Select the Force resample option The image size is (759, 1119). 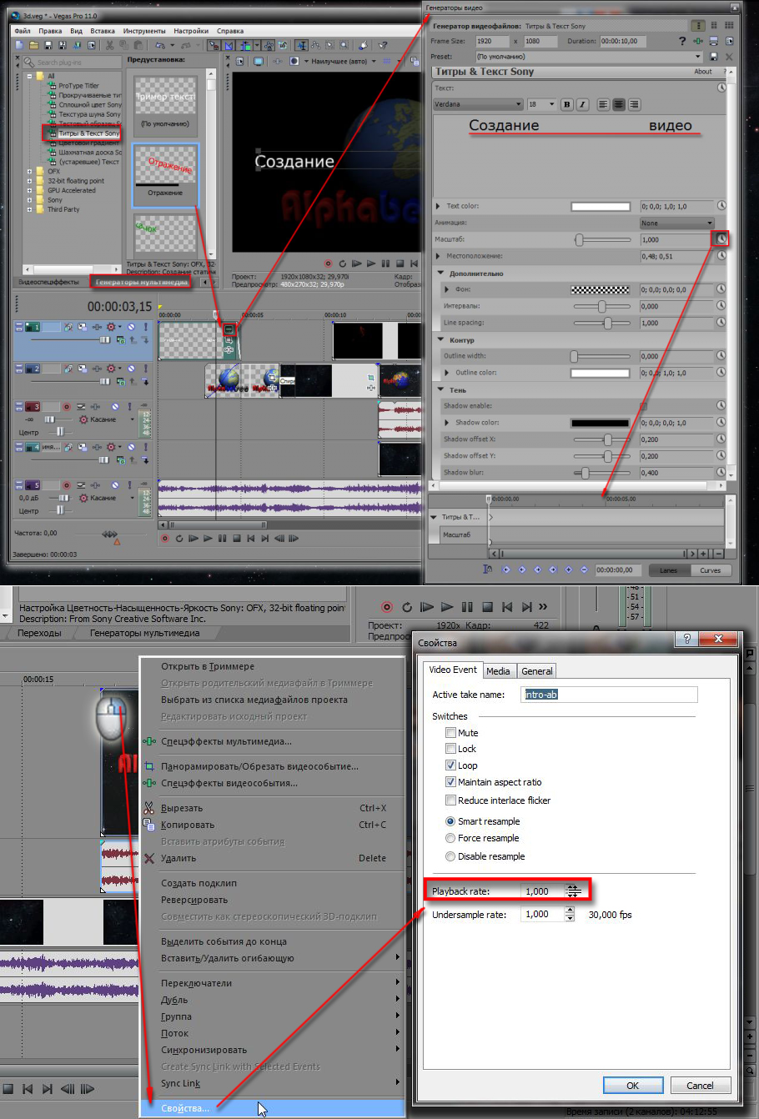(450, 838)
